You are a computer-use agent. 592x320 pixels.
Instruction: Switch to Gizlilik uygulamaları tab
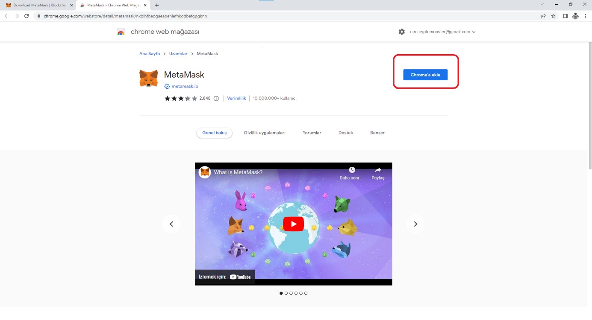(265, 133)
